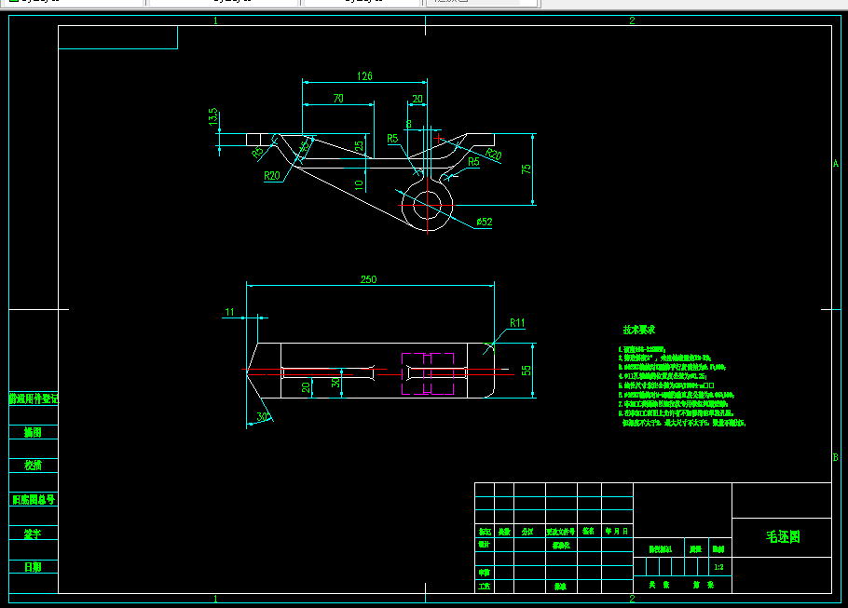Select the 校描 label in left column
Image resolution: width=848 pixels, height=608 pixels.
[x=33, y=466]
